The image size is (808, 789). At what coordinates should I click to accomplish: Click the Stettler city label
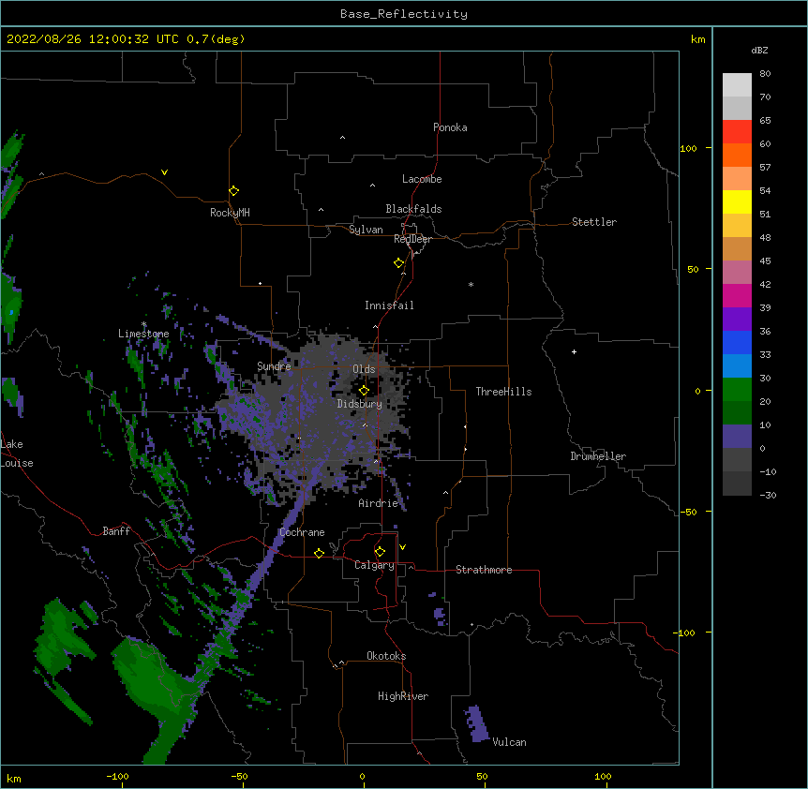tap(593, 222)
